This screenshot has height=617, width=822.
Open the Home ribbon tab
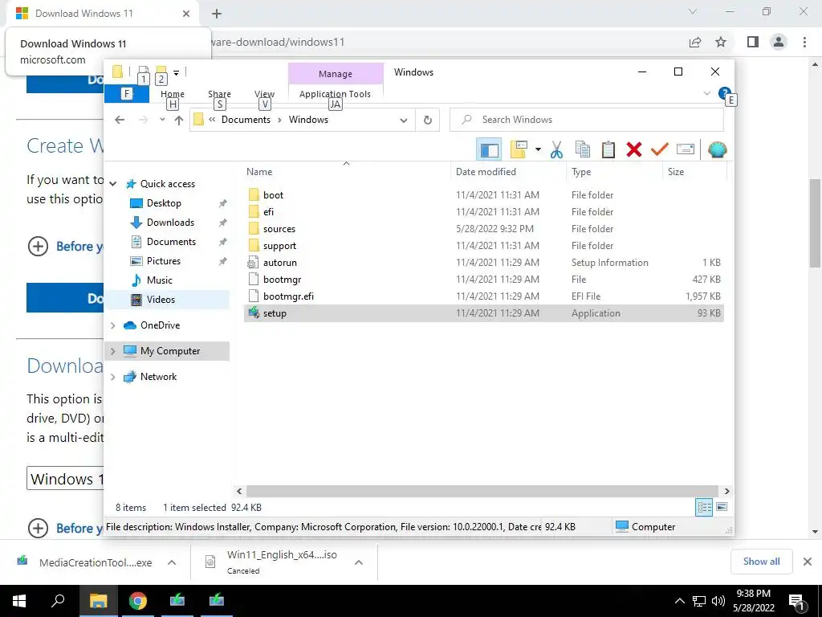pos(173,94)
